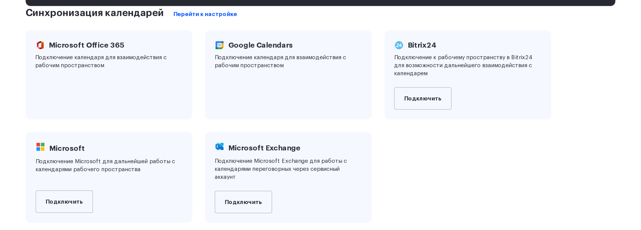Viewport: 641px width, 230px height.
Task: Select the 'Google Calendars' card title
Action: pos(260,45)
